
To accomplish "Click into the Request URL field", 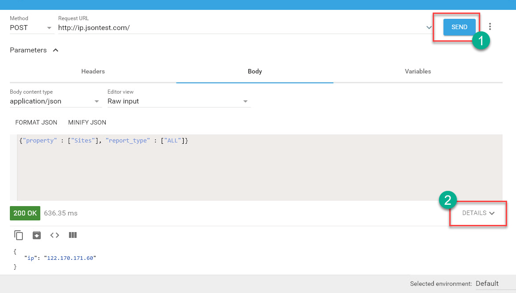I will [237, 28].
